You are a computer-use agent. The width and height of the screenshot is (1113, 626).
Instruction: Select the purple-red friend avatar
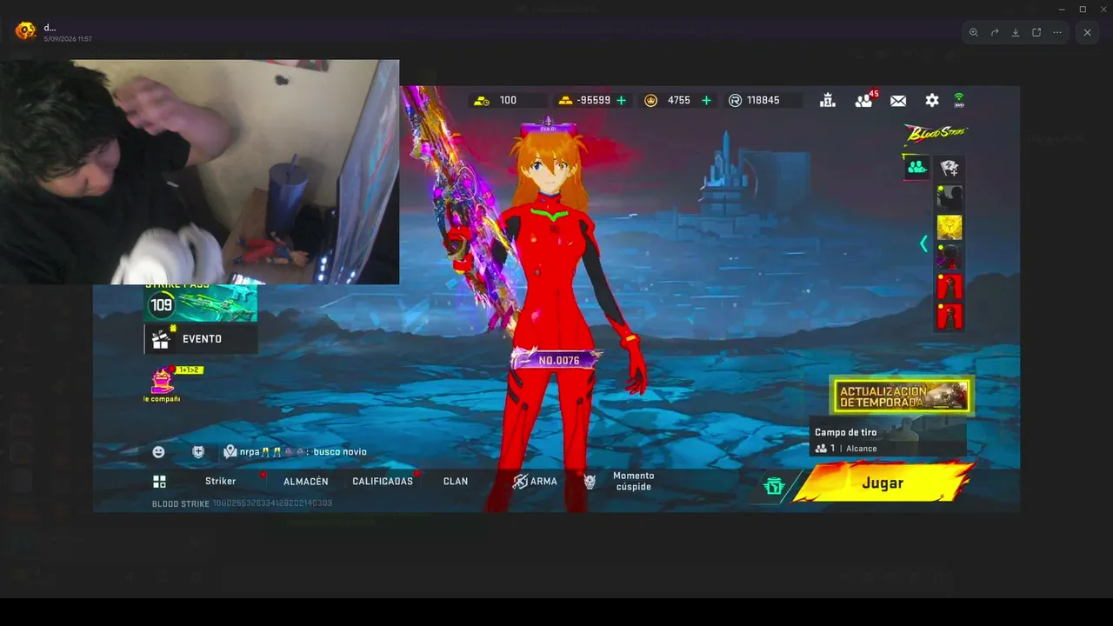pyautogui.click(x=950, y=256)
